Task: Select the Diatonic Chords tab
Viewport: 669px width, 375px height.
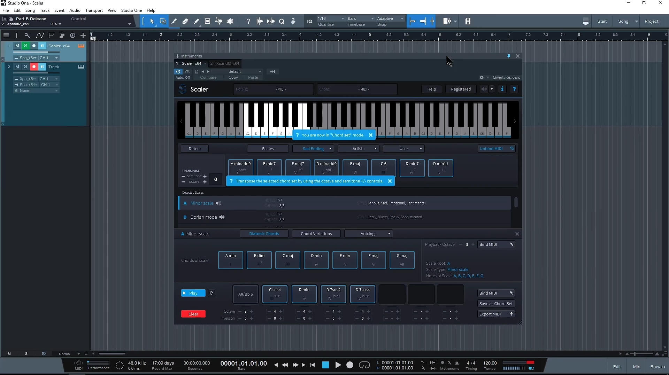Action: (x=264, y=234)
